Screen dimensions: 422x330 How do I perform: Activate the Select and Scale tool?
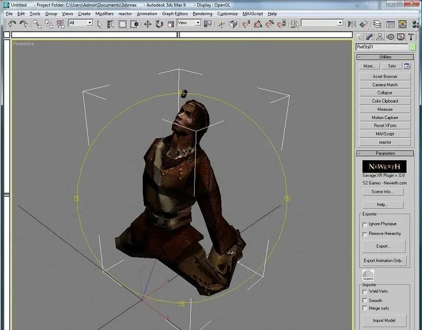(171, 24)
